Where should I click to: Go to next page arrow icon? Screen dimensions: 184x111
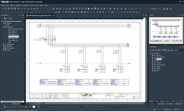pyautogui.click(x=25, y=9)
